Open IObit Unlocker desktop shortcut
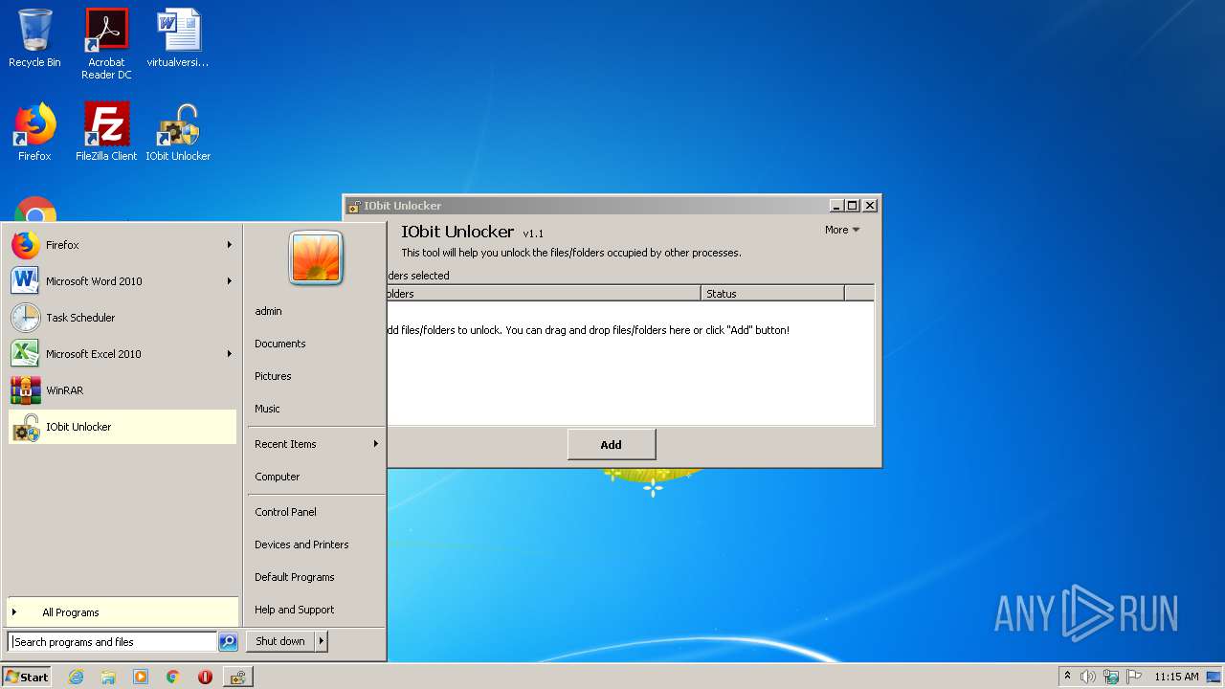 click(178, 132)
